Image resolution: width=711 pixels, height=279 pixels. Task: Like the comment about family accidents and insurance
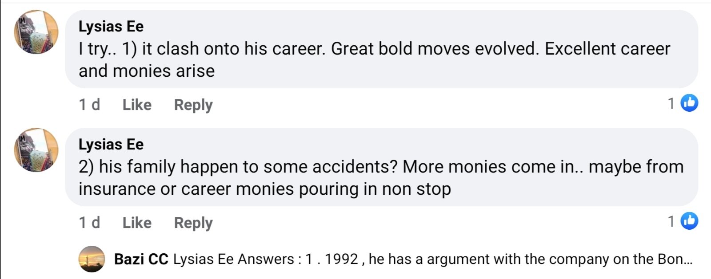point(137,223)
